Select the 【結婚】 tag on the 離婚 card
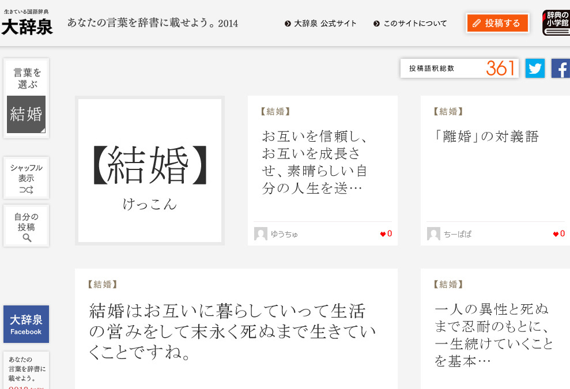The image size is (570, 389). pos(448,111)
